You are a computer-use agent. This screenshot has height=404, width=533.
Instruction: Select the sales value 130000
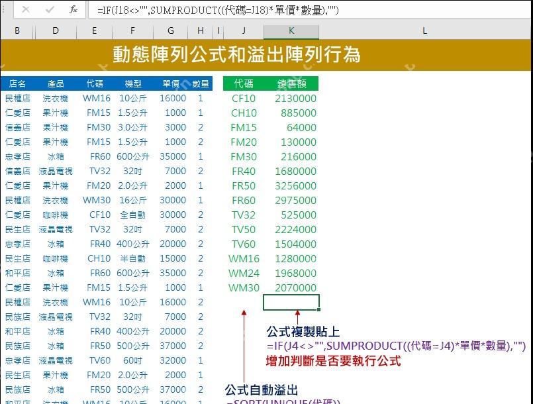click(x=299, y=142)
